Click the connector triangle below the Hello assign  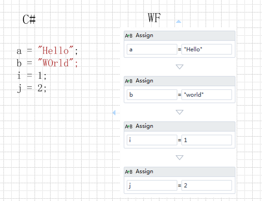[x=180, y=67]
